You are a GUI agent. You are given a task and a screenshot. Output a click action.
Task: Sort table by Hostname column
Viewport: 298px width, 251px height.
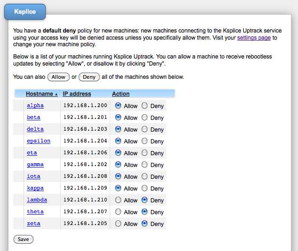tap(39, 94)
